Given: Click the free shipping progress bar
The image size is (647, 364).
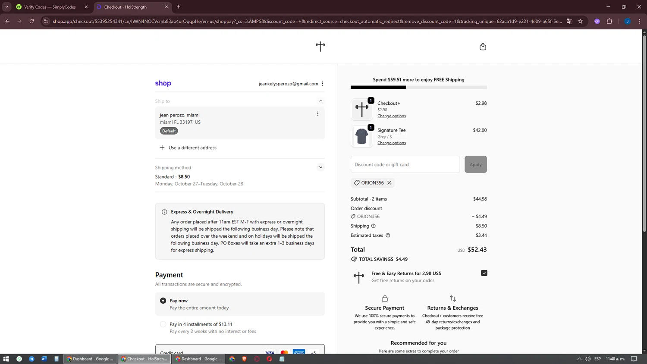Looking at the screenshot, I should pos(418,87).
